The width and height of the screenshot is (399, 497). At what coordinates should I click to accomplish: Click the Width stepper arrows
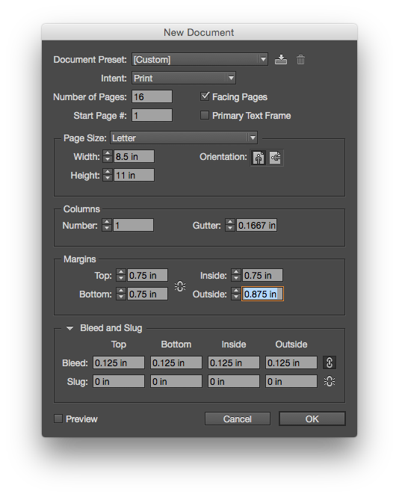tap(108, 156)
